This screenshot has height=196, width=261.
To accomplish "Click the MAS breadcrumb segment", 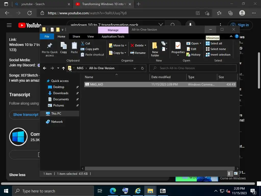I will click(80, 68).
